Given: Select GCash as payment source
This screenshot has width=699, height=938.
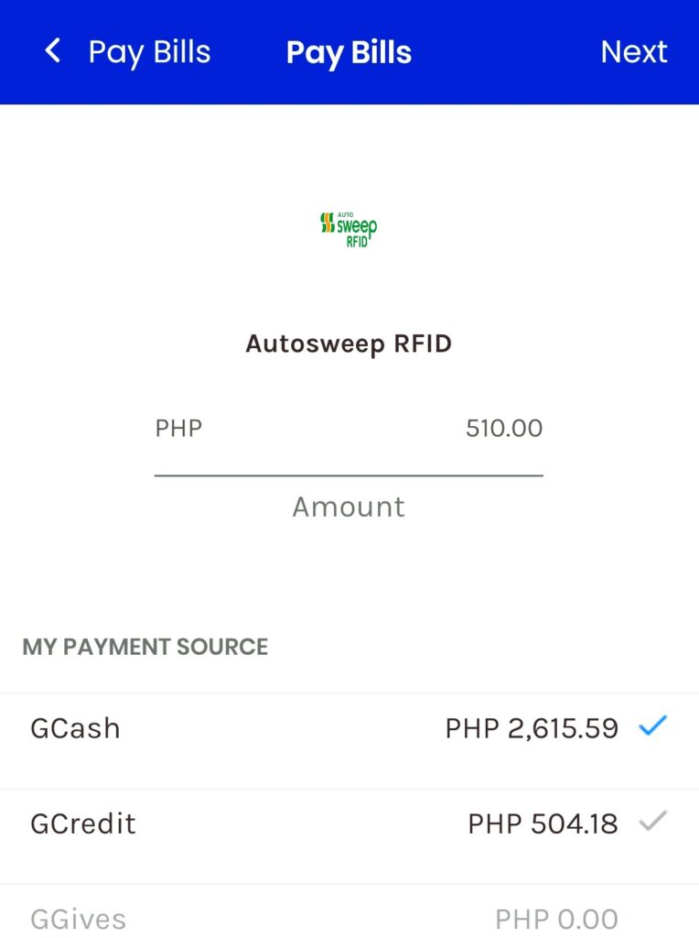Looking at the screenshot, I should point(76,729).
